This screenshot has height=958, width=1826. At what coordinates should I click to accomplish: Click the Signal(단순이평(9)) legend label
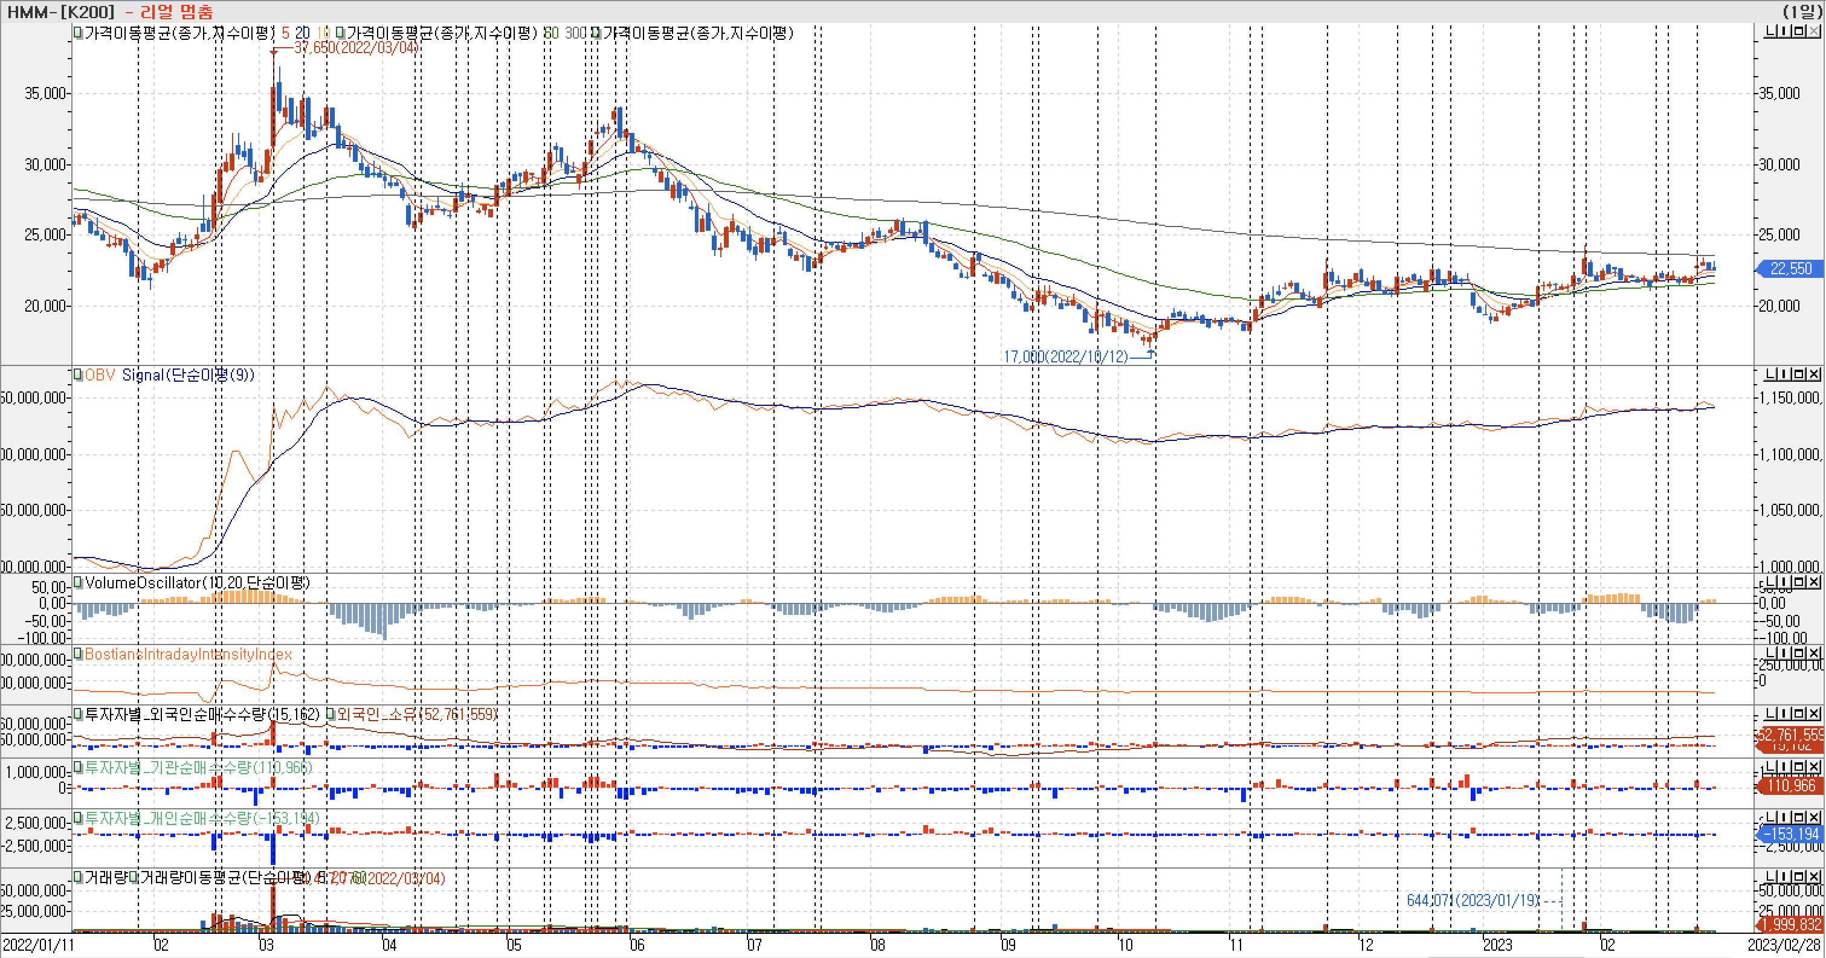(187, 375)
